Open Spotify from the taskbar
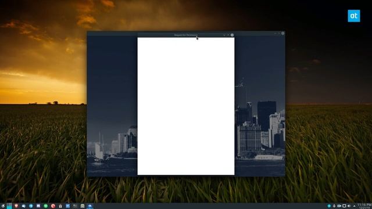 coord(45,206)
